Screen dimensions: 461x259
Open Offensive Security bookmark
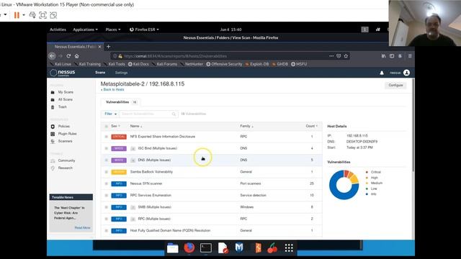(224, 64)
